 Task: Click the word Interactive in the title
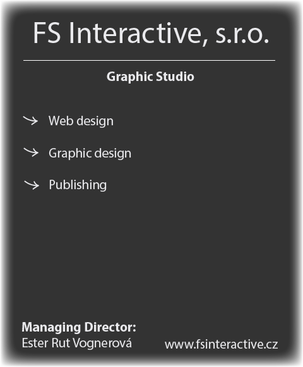pyautogui.click(x=135, y=33)
